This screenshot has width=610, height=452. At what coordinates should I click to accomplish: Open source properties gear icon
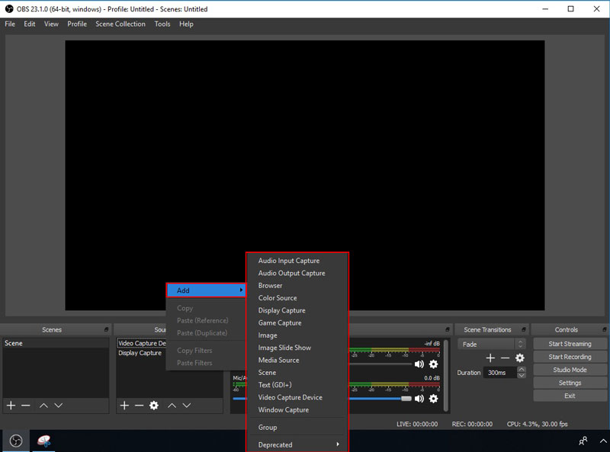pos(154,406)
